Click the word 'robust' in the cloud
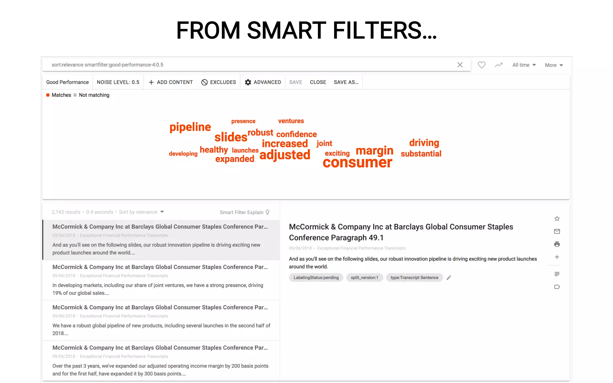Viewport: 613px width, 383px height. click(x=260, y=133)
